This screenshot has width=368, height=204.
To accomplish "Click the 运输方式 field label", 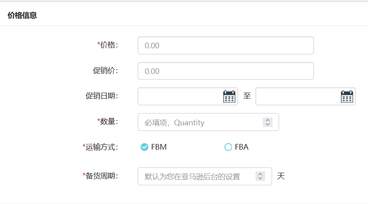I will [100, 147].
